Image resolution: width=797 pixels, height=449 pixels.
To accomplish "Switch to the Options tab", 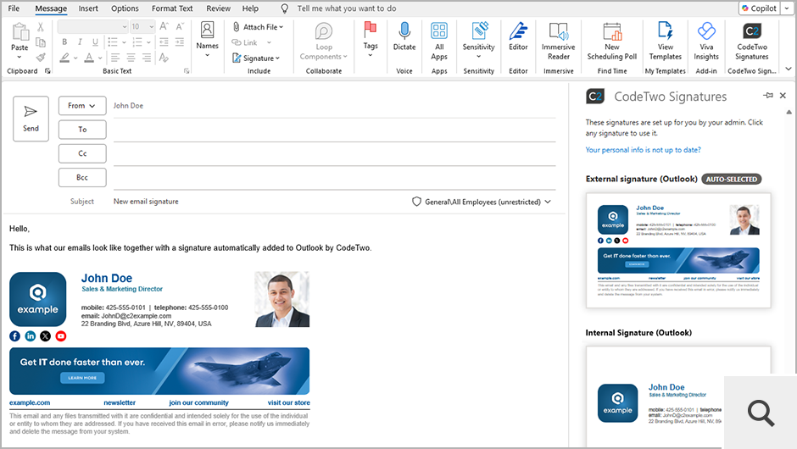I will pos(125,8).
